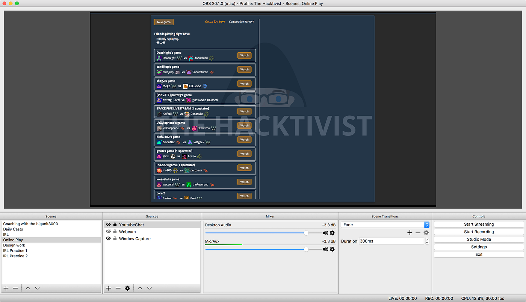Open Desktop Audio advanced options gear

[x=332, y=233]
